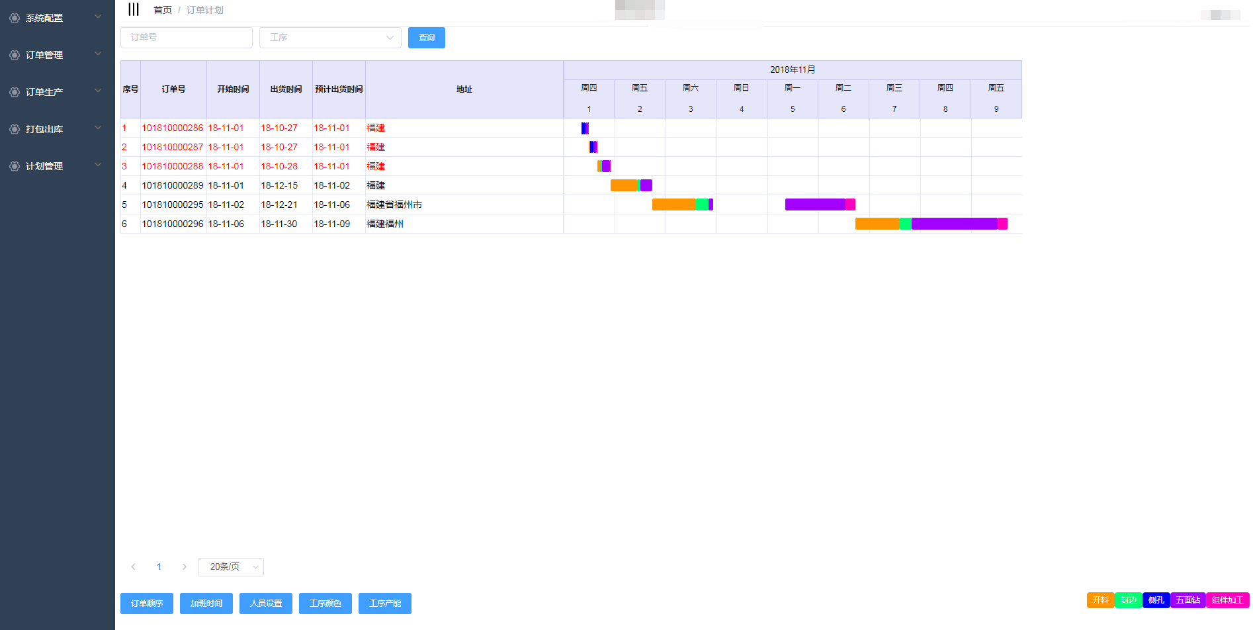The height and width of the screenshot is (630, 1253).
Task: Open the 订单管理 sidebar menu
Action: tap(44, 55)
